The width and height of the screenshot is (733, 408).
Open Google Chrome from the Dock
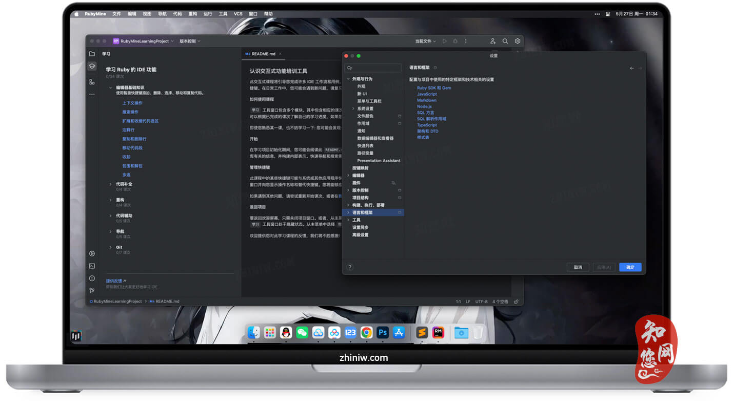coord(366,333)
